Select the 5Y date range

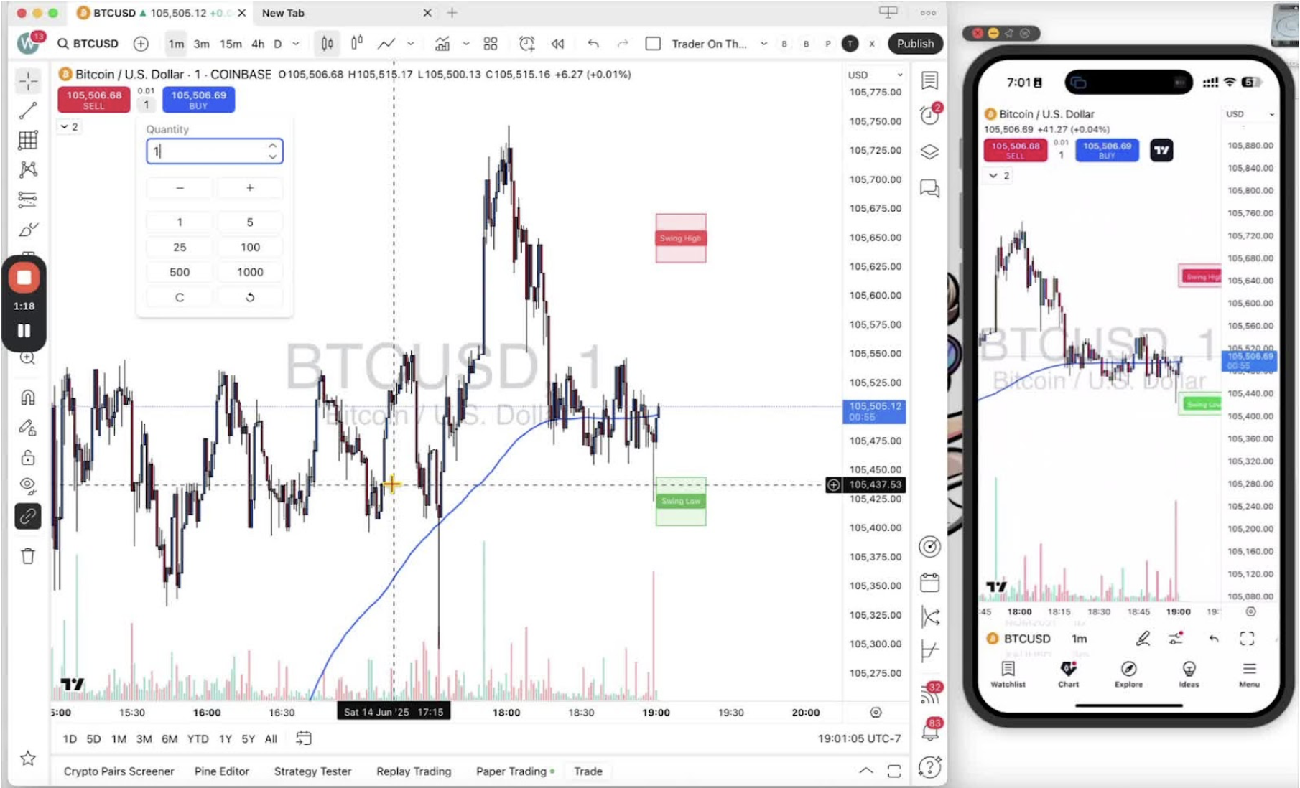point(249,738)
